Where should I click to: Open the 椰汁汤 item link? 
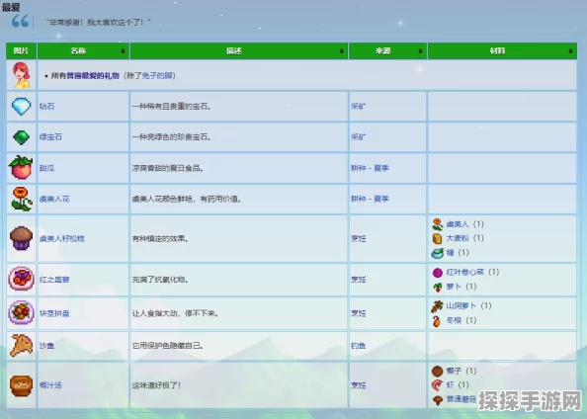pos(50,385)
